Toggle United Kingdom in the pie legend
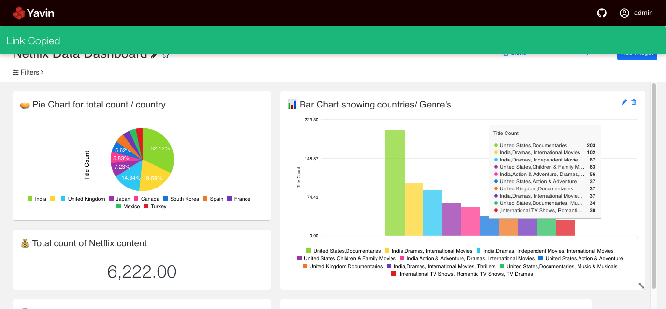Image resolution: width=666 pixels, height=309 pixels. pos(83,199)
